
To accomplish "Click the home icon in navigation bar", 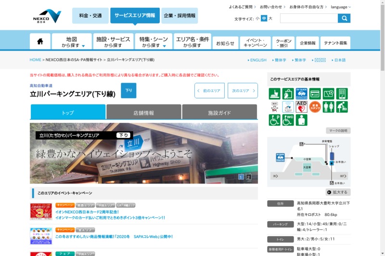I will [40, 42].
